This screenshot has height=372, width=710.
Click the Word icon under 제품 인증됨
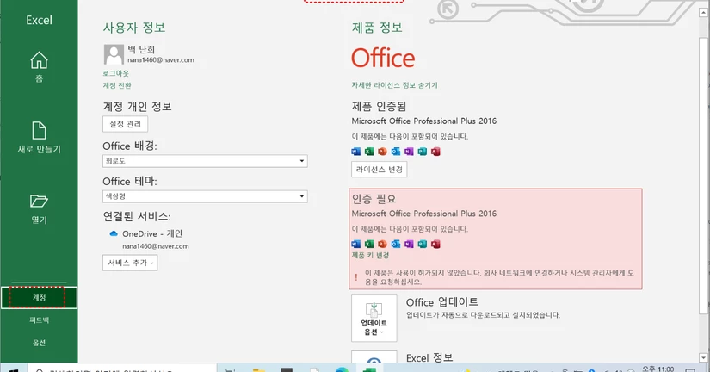click(356, 152)
